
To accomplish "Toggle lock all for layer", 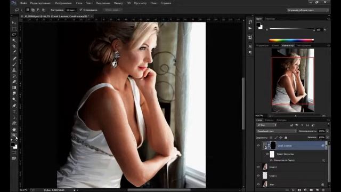I will (286, 138).
